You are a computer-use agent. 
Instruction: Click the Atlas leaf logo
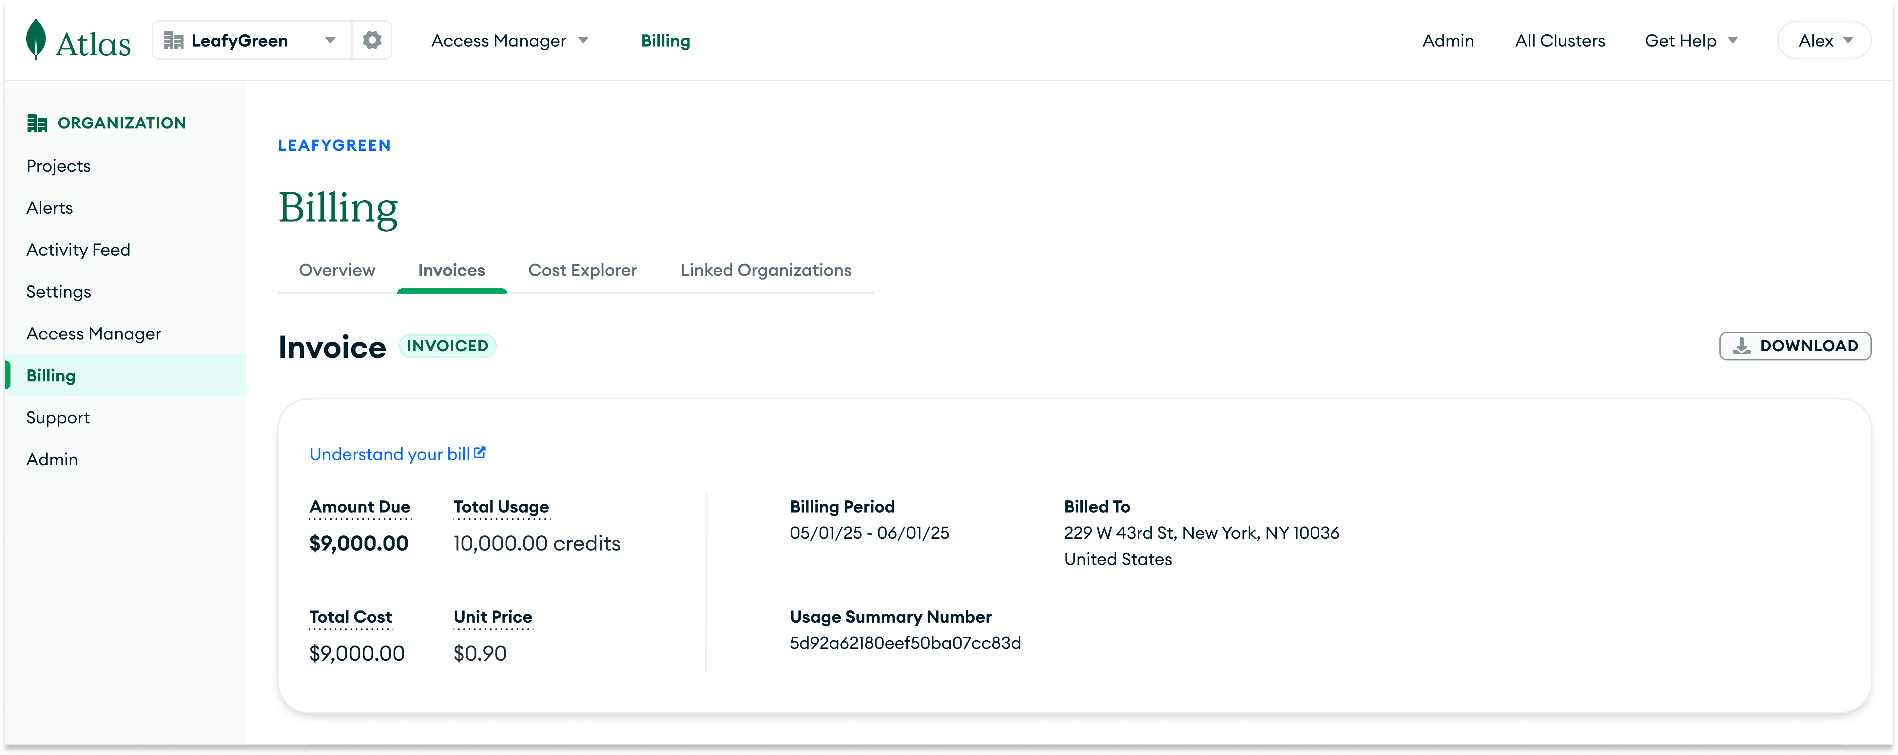pyautogui.click(x=36, y=40)
